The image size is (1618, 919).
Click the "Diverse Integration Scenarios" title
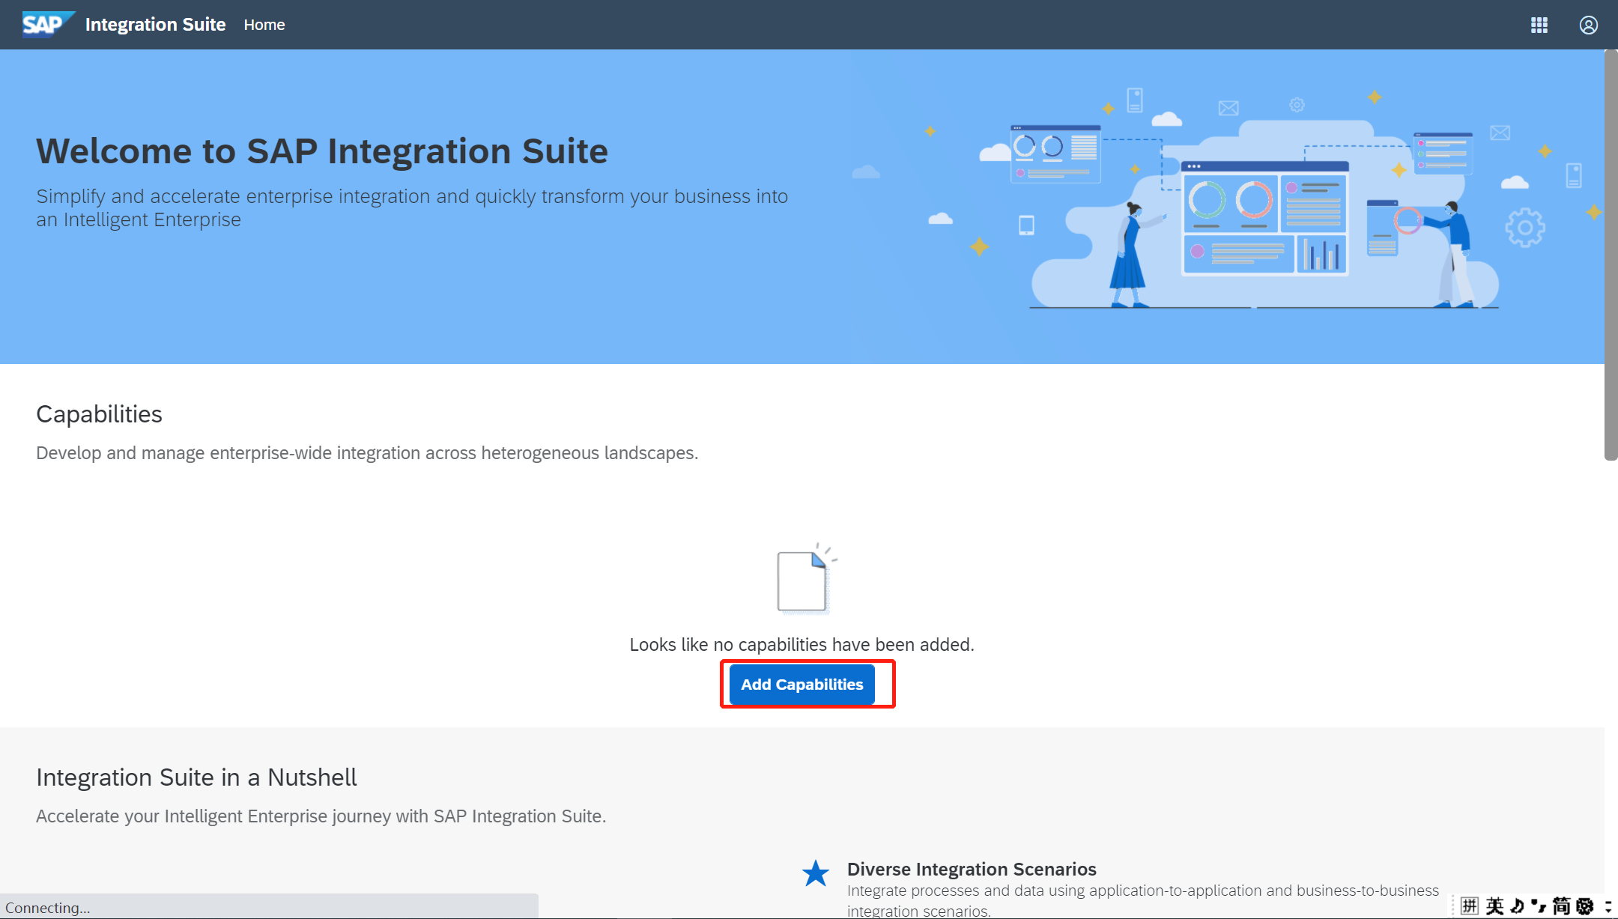coord(972,869)
